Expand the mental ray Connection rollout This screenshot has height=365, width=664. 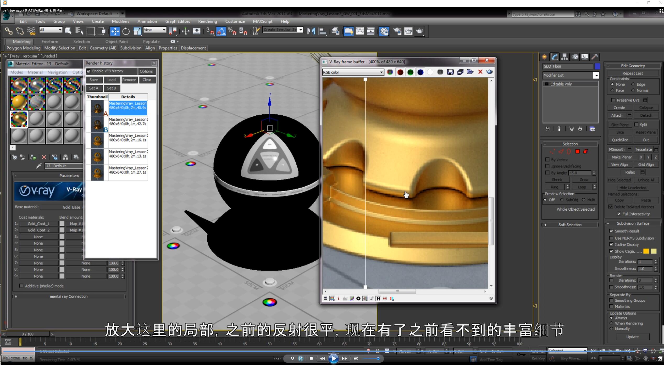click(x=69, y=296)
